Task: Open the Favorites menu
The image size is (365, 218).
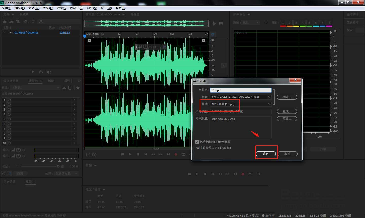Action: coord(77,8)
